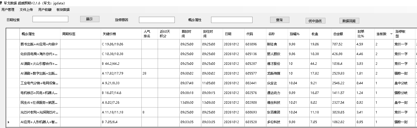
Task: Open the 用户管理 menu
Action: [x=8, y=10]
